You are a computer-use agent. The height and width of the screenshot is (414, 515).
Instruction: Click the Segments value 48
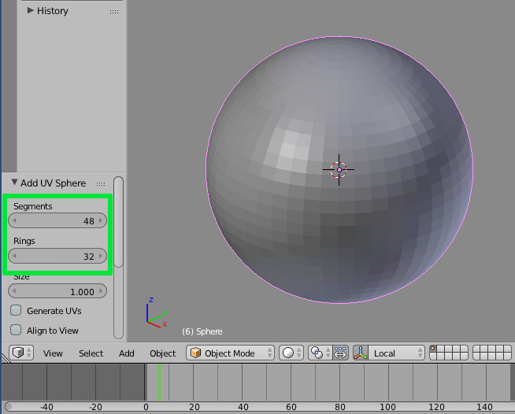[89, 221]
